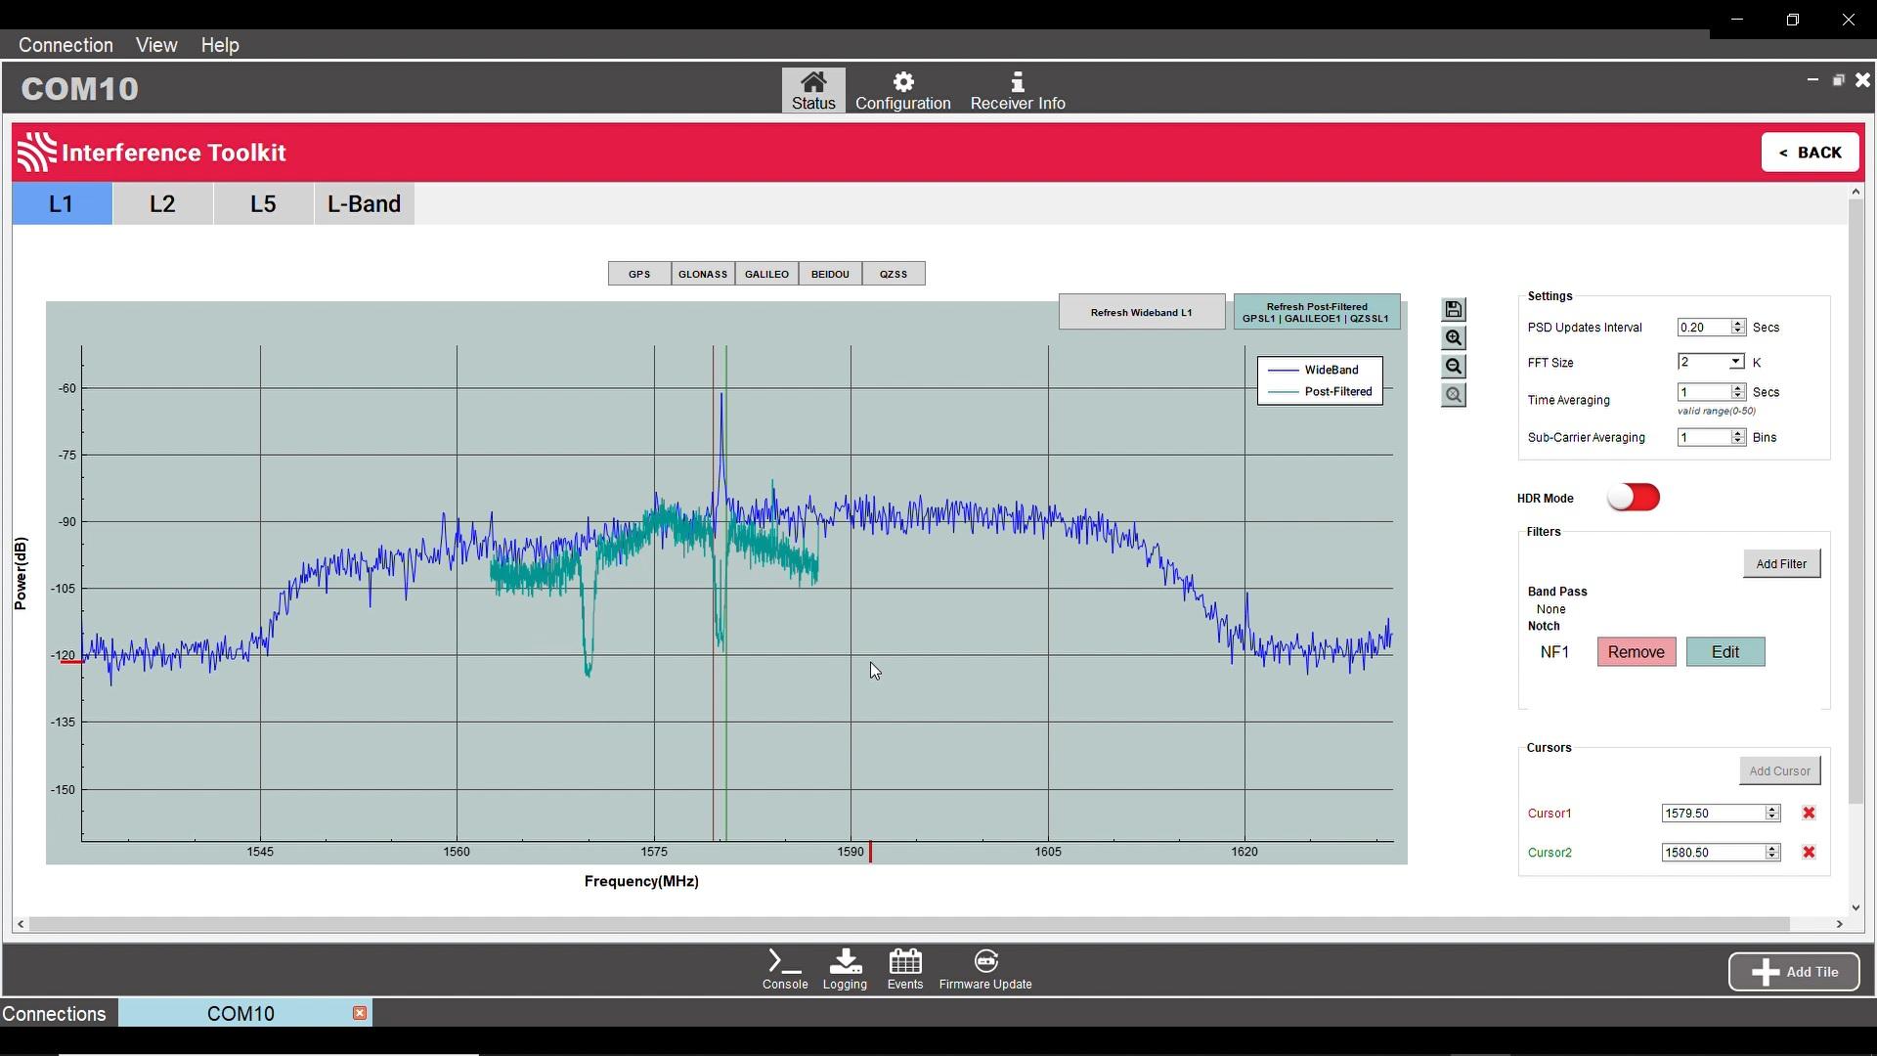Expand the FFT Size dropdown
The image size is (1877, 1056).
point(1736,362)
